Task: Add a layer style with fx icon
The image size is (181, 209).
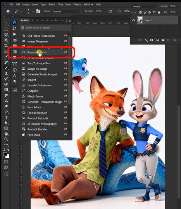Action: tap(146, 40)
